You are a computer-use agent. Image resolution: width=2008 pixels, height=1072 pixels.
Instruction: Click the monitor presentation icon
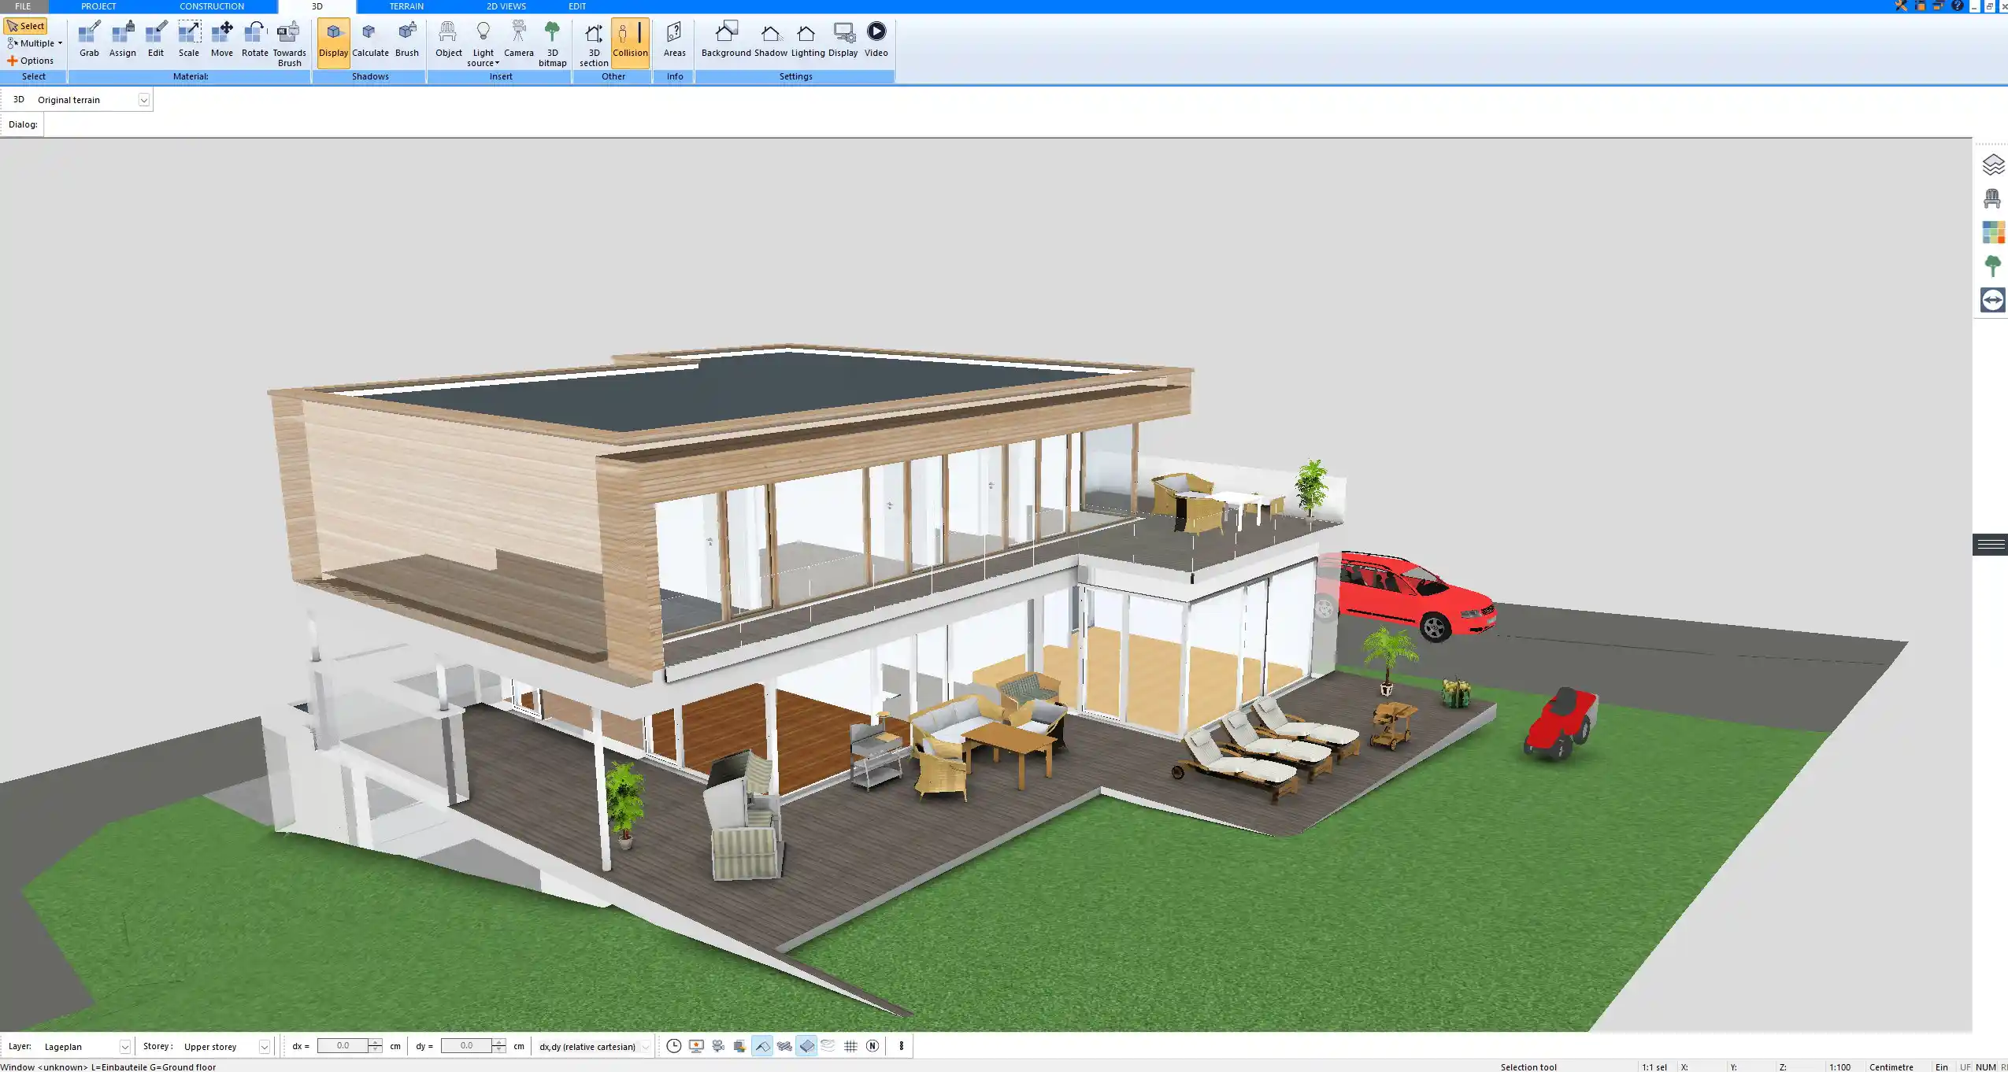[696, 1046]
